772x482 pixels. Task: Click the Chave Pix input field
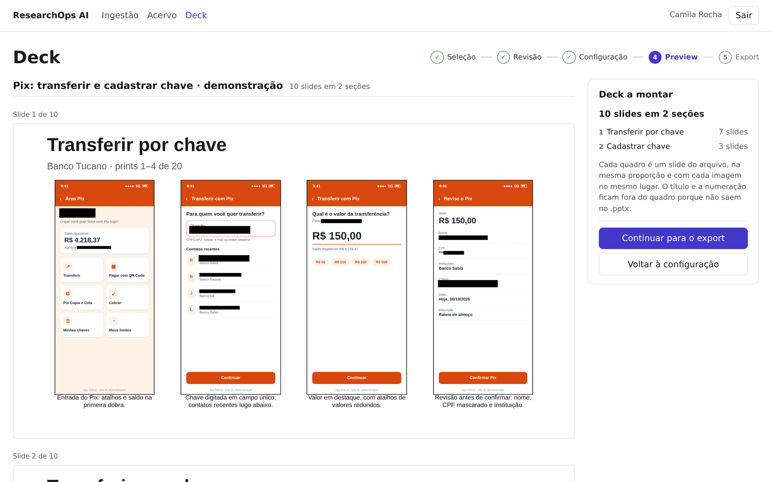[x=231, y=229]
